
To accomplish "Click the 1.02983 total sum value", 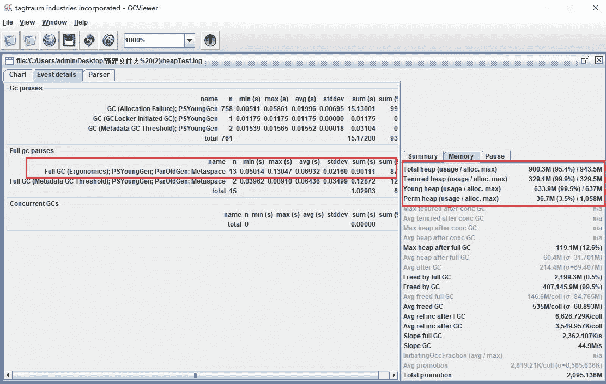I will [363, 191].
